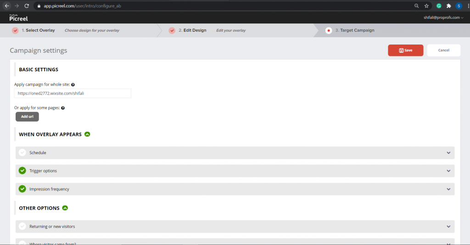Expand the Impression frequency chevron
Viewport: 470px width, 245px height.
448,189
